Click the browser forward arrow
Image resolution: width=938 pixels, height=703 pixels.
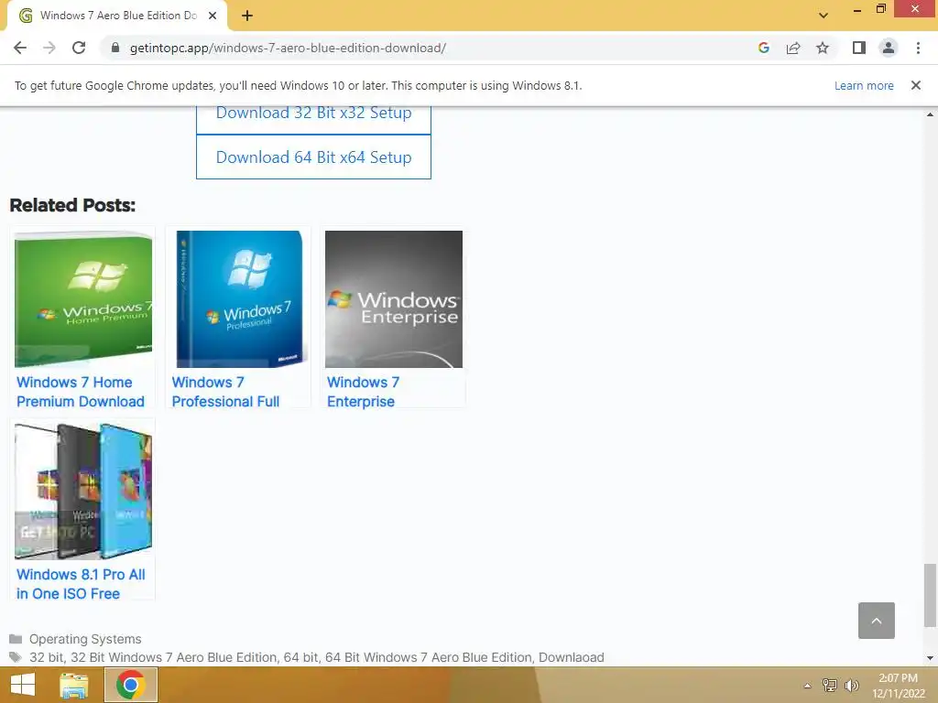point(49,48)
